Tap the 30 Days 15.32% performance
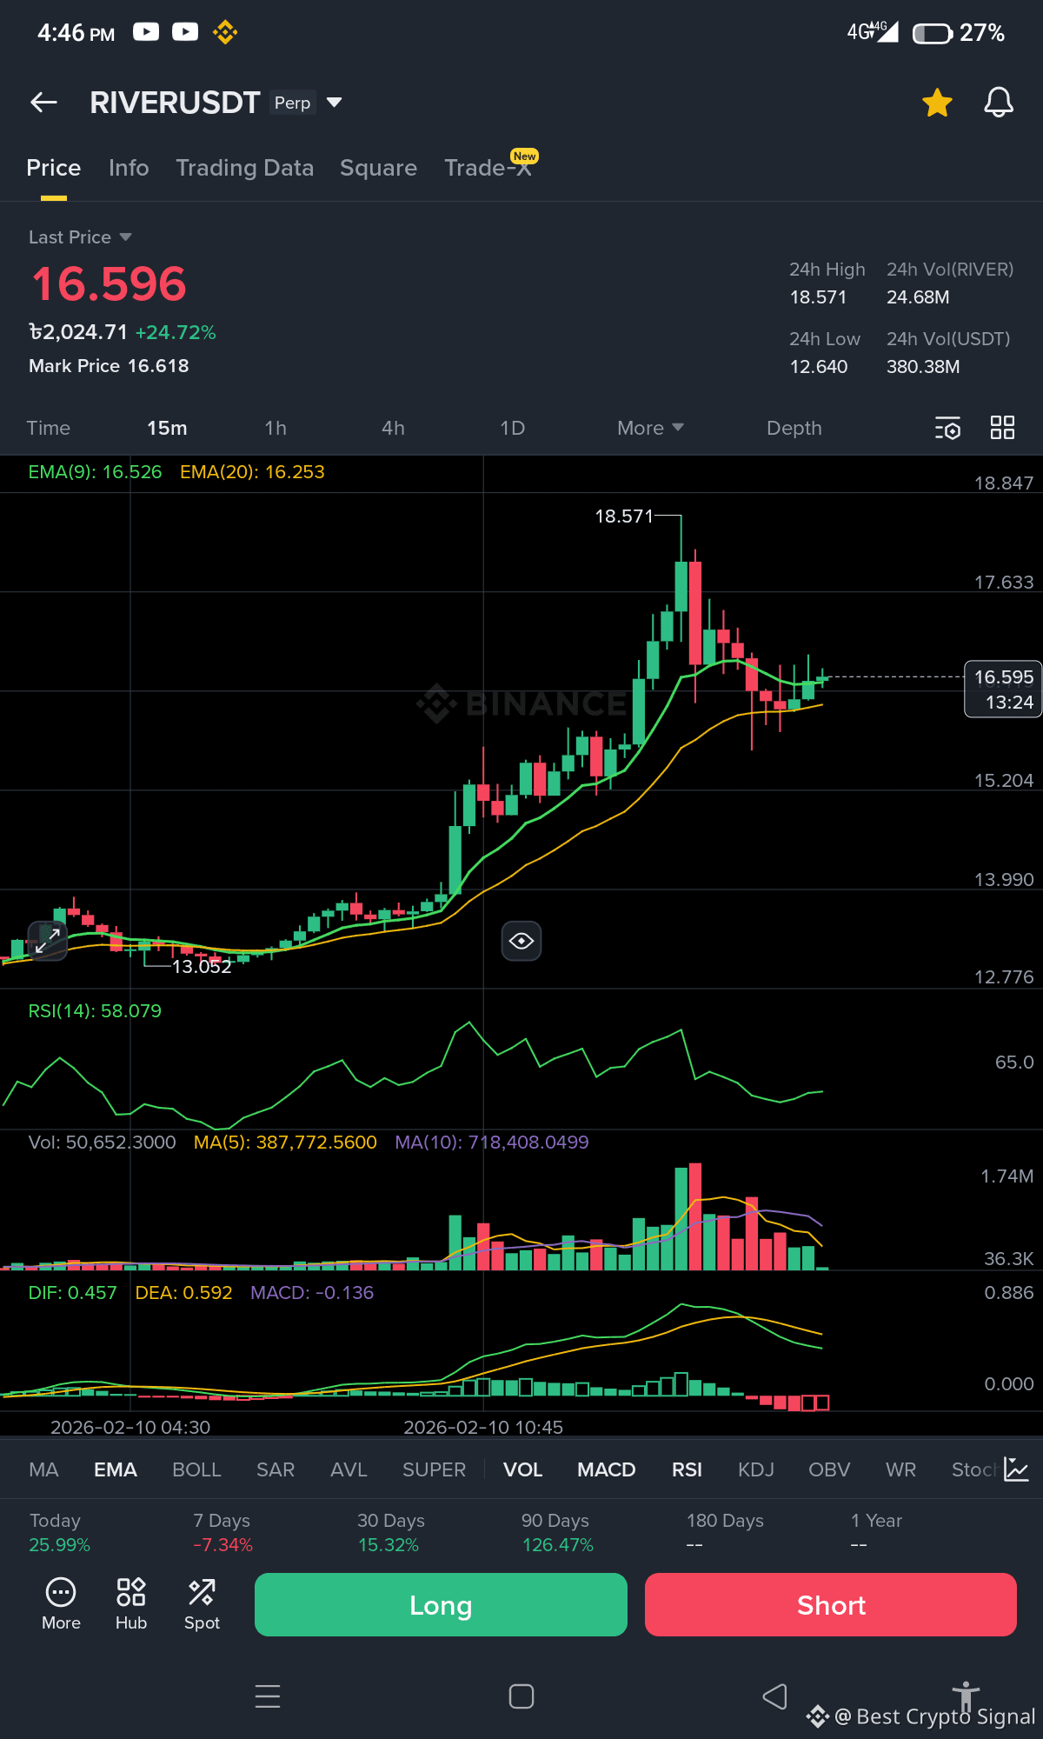Image resolution: width=1043 pixels, height=1739 pixels. [x=390, y=1532]
